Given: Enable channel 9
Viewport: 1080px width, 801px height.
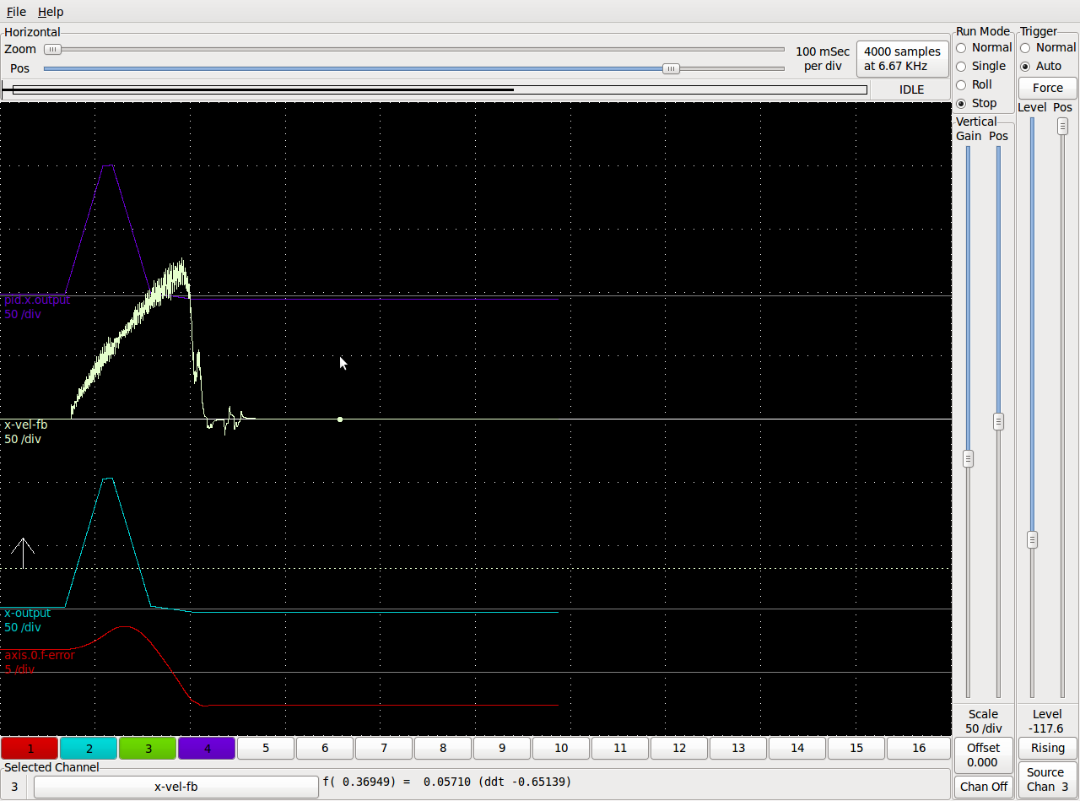Looking at the screenshot, I should point(502,748).
